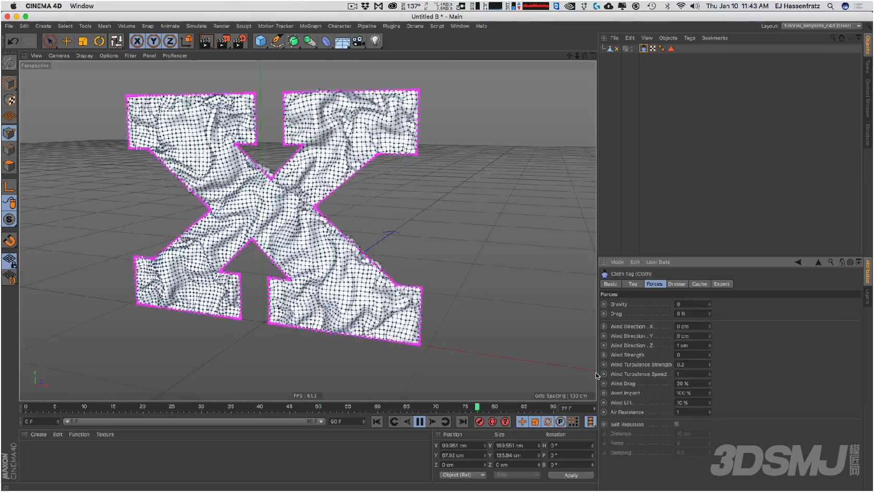The width and height of the screenshot is (874, 492).
Task: Select the Cloth tag in Object Manager
Action: (644, 48)
